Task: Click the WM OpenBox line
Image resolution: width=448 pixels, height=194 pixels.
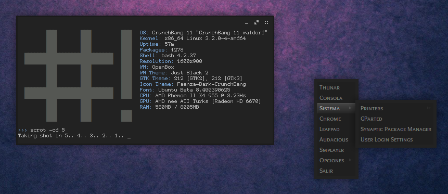Action: coord(157,67)
